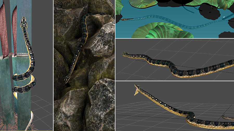The image size is (234, 131).
Task: Click the swimming snake's head in the pond
Action: (x=125, y=19)
